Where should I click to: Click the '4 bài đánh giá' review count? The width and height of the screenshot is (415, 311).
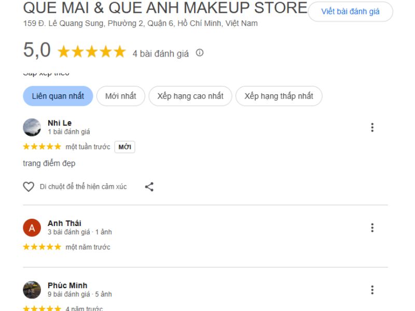161,53
